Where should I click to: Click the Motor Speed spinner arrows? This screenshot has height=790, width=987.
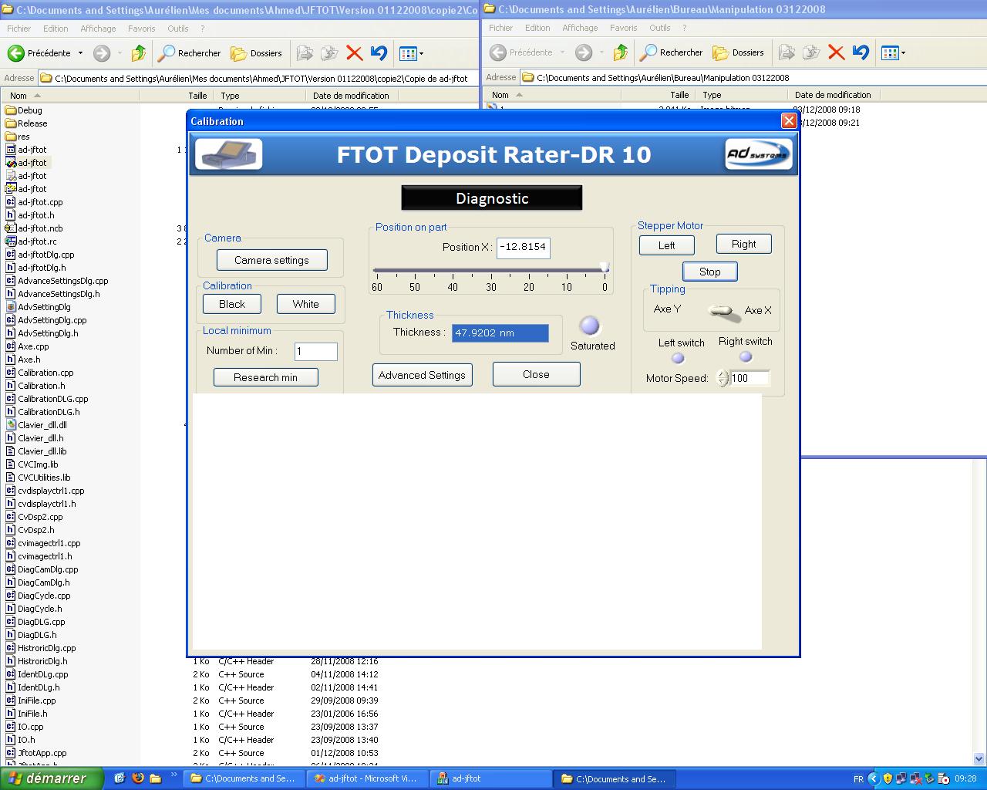point(723,378)
